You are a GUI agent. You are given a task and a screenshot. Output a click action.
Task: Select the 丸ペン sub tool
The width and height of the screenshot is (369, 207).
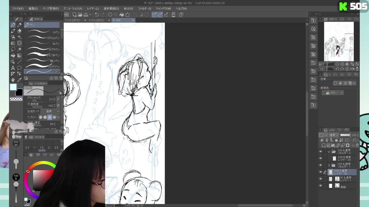(x=42, y=43)
